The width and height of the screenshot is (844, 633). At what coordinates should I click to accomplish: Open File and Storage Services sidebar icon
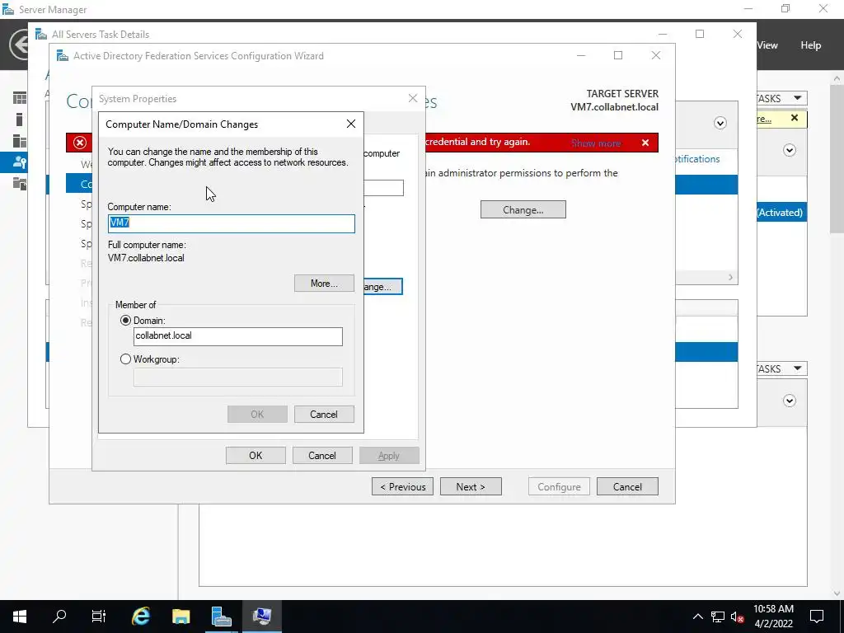click(x=20, y=184)
